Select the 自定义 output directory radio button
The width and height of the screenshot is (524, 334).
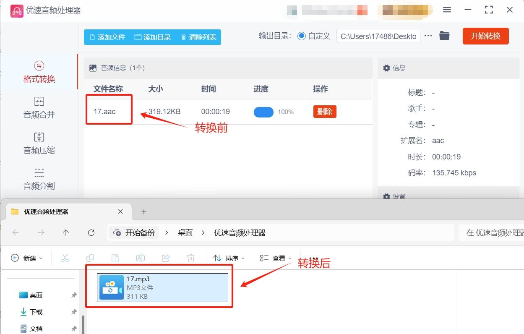(301, 36)
